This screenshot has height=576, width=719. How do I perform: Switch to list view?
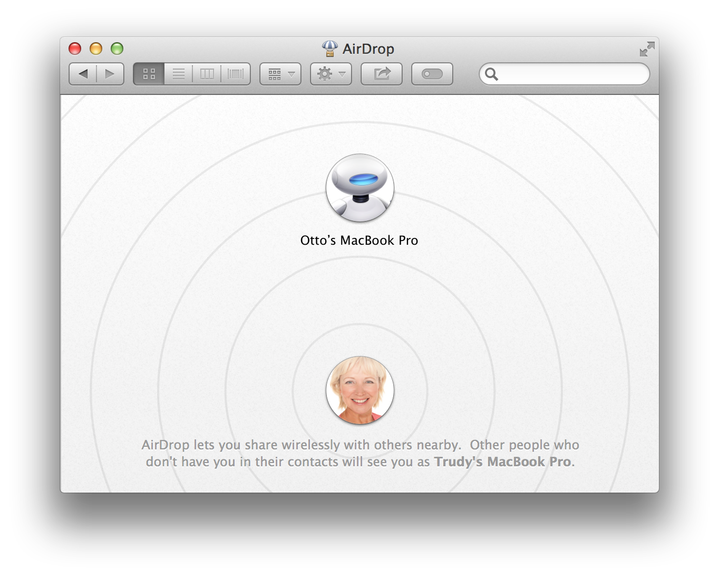178,73
